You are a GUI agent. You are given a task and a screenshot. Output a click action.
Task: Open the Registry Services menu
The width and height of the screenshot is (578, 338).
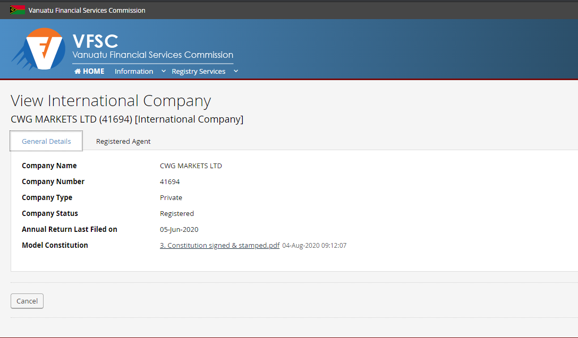(198, 72)
